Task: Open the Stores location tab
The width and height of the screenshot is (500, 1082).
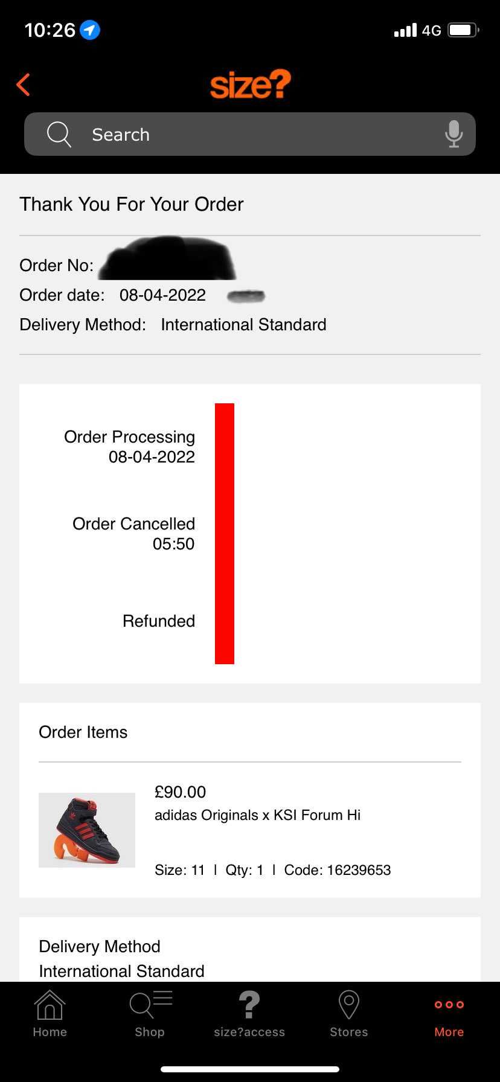Action: point(349,1014)
